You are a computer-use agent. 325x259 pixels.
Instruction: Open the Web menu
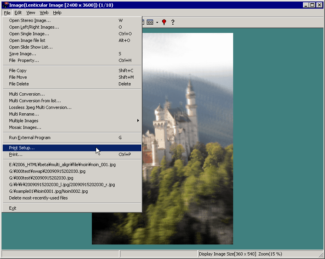tap(44, 13)
